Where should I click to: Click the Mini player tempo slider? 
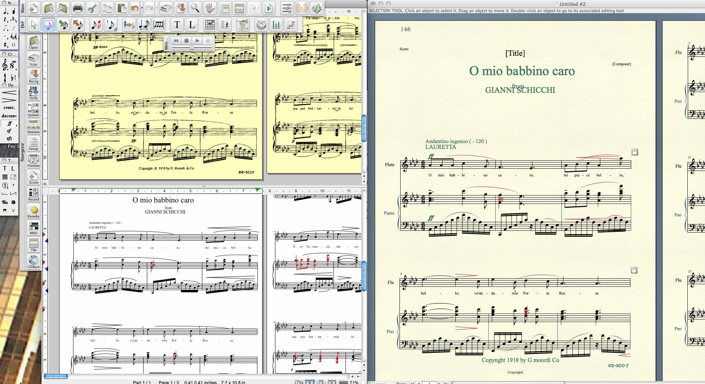pos(192,48)
